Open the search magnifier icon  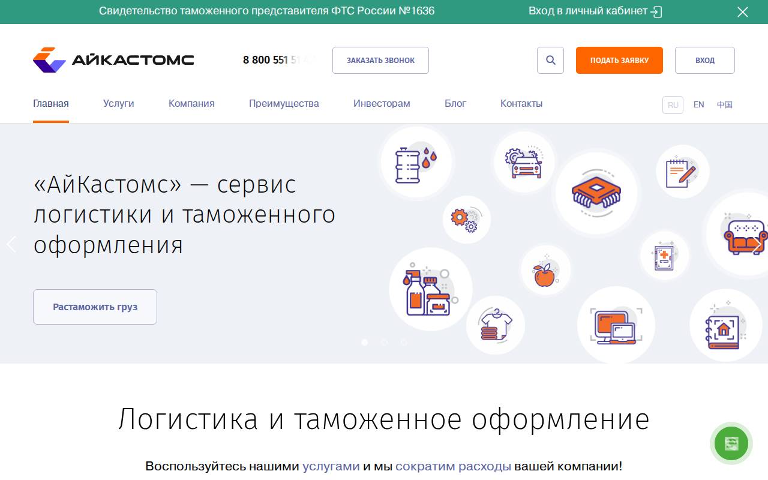point(550,60)
